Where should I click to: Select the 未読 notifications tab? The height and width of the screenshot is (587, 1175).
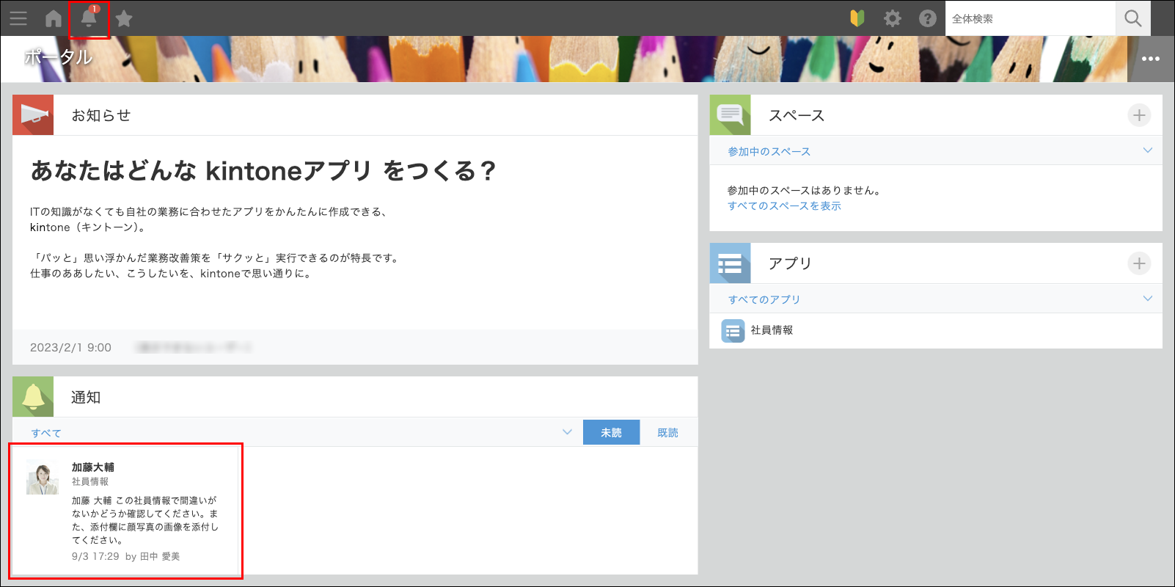pos(611,433)
